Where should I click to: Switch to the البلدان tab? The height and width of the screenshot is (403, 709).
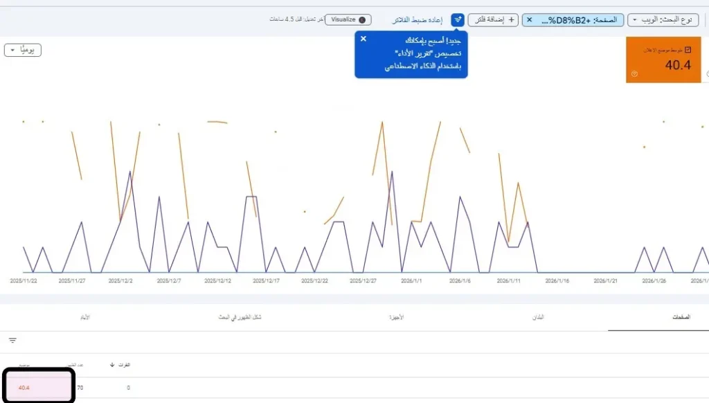coord(539,316)
